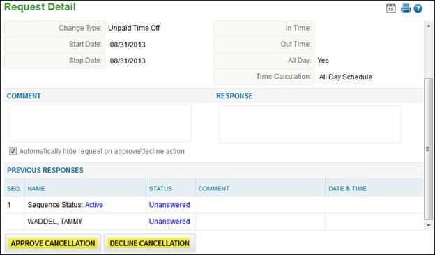The width and height of the screenshot is (435, 255).
Task: Uncheck automatically hide request checkbox
Action: [x=13, y=151]
